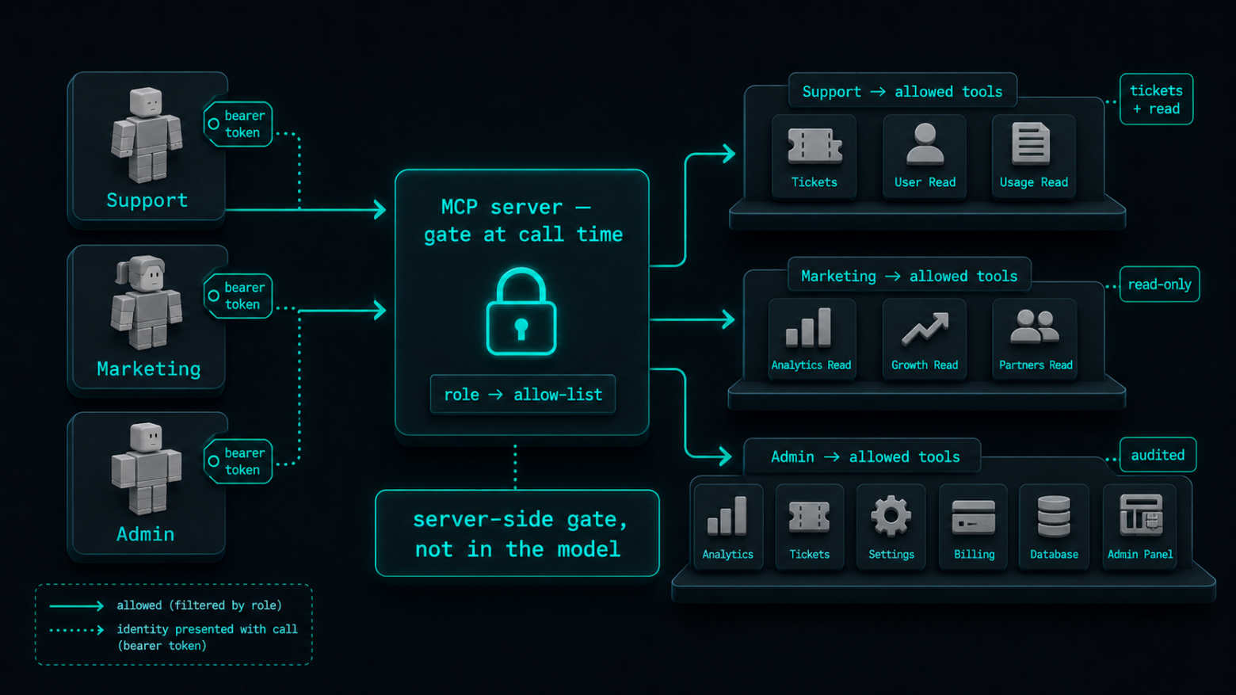Click the 'read-only' tag
Image resolution: width=1236 pixels, height=695 pixels.
[1159, 284]
